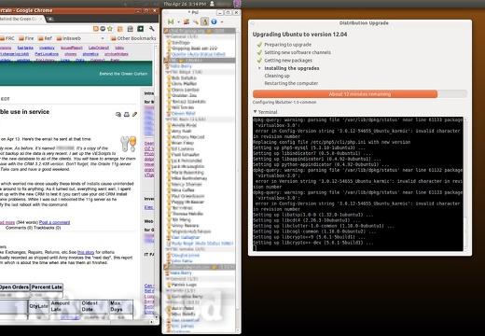Click the terminal output vertical scrollbar

[465, 184]
